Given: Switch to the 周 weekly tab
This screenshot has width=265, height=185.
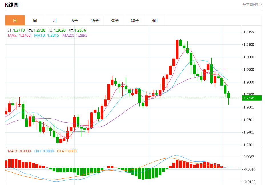Looking at the screenshot, I should 35,21.
